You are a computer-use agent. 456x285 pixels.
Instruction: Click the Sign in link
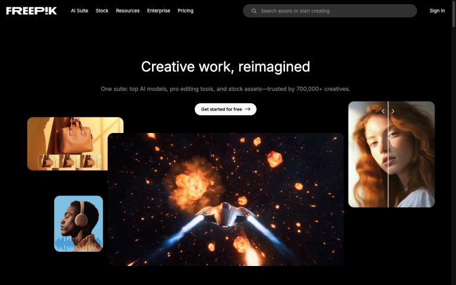click(437, 11)
